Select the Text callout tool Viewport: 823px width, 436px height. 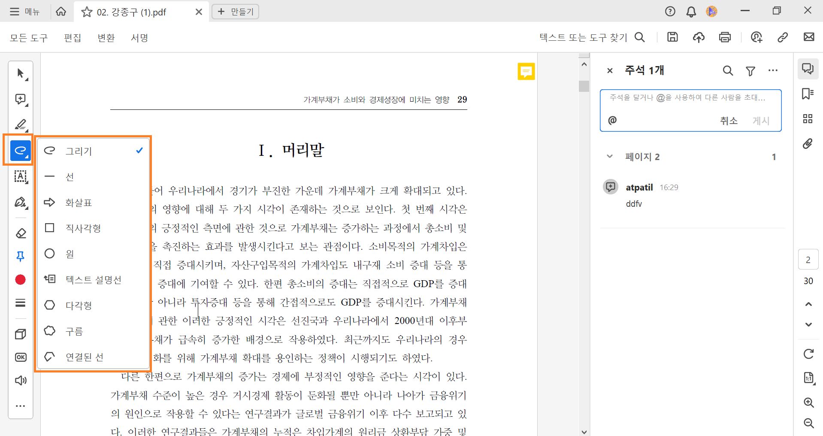[94, 279]
